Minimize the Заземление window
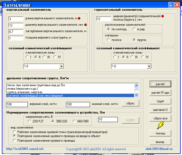The height and width of the screenshot is (155, 182). point(171,5)
